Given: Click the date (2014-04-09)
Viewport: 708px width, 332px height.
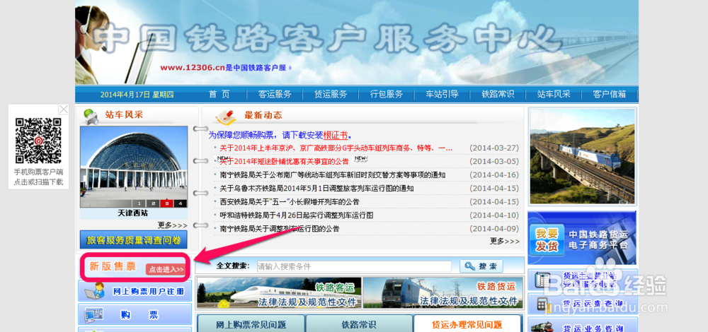Looking at the screenshot, I should (x=494, y=229).
